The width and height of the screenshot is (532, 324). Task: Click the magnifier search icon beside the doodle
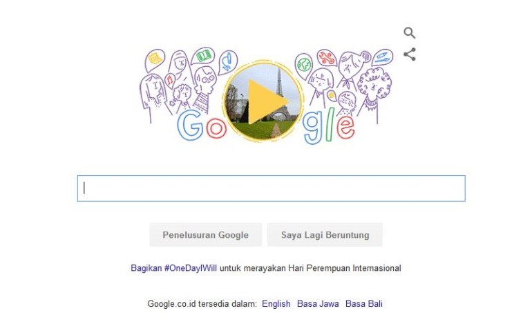click(410, 33)
